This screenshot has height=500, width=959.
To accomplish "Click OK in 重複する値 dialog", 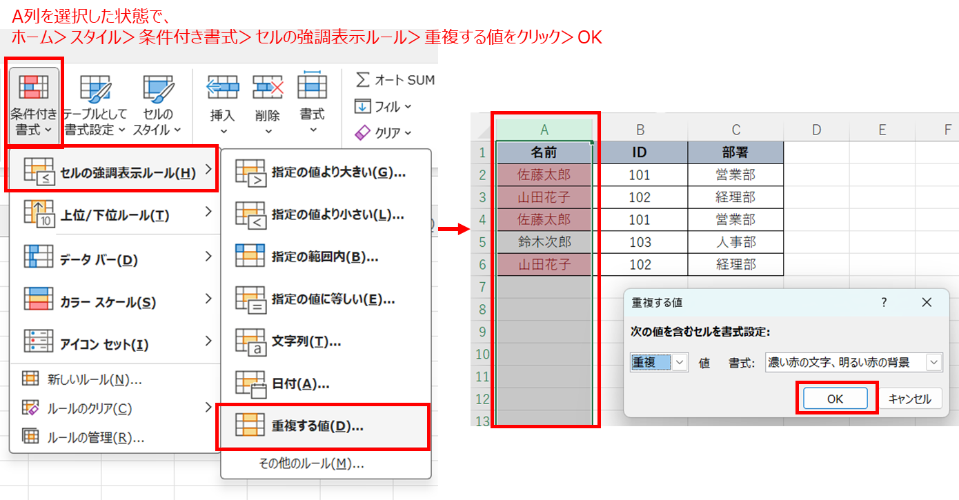I will (x=836, y=398).
